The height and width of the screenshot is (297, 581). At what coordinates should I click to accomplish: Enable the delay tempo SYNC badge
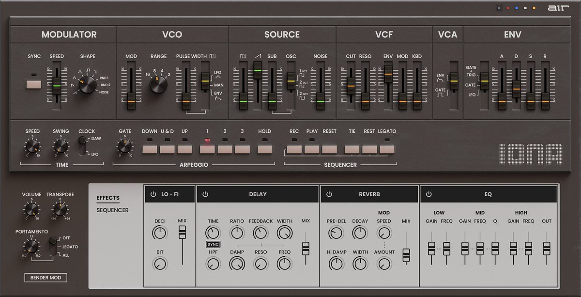(212, 244)
